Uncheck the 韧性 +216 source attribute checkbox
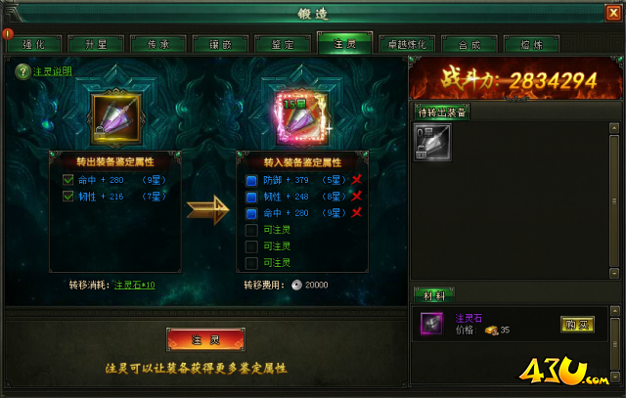This screenshot has width=626, height=398. 68,196
